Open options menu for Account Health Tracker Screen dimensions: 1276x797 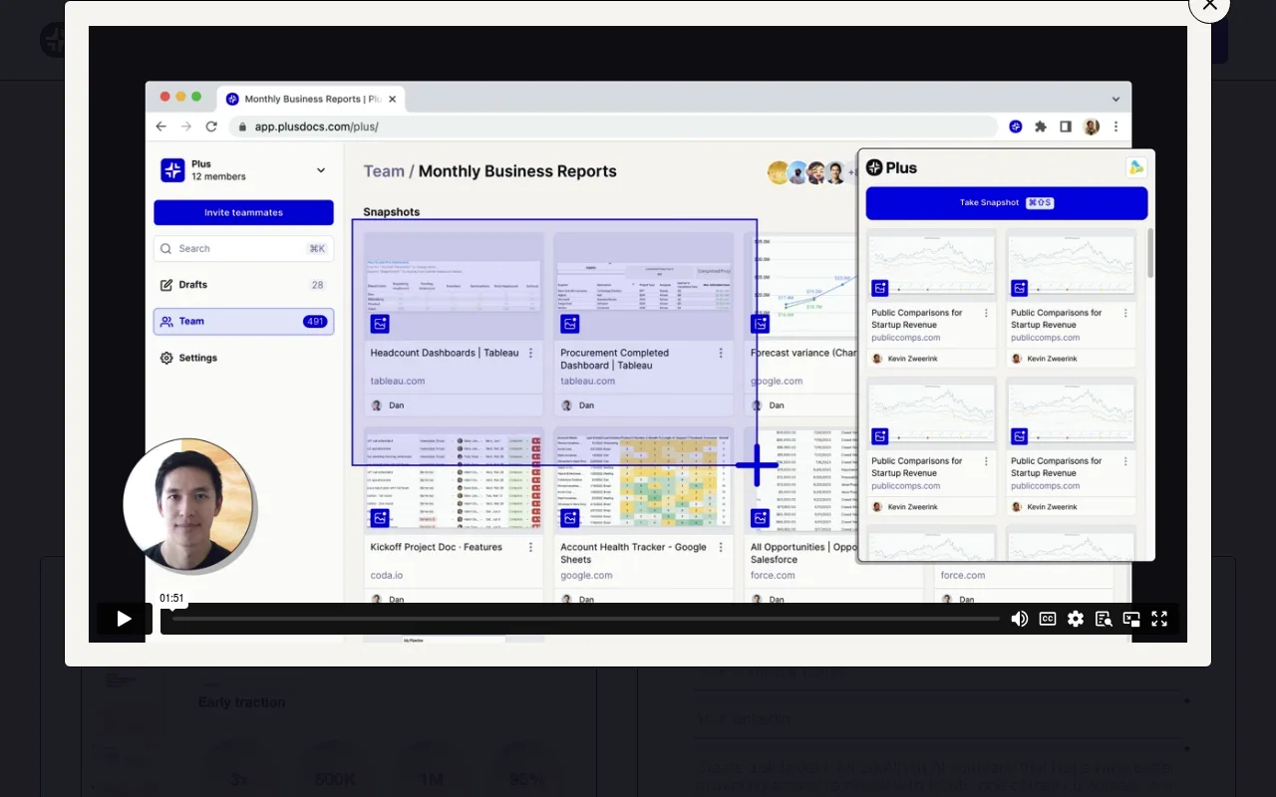pos(721,547)
